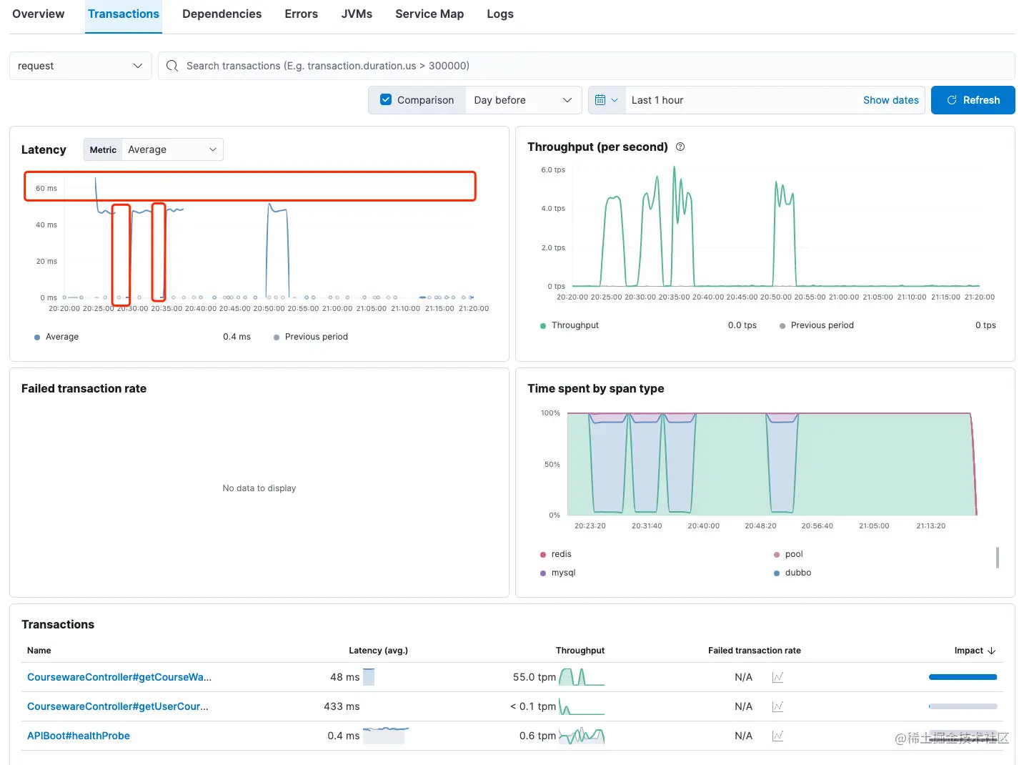Click the 55.0 tpm throughput sparkline
The image size is (1029, 765).
582,677
